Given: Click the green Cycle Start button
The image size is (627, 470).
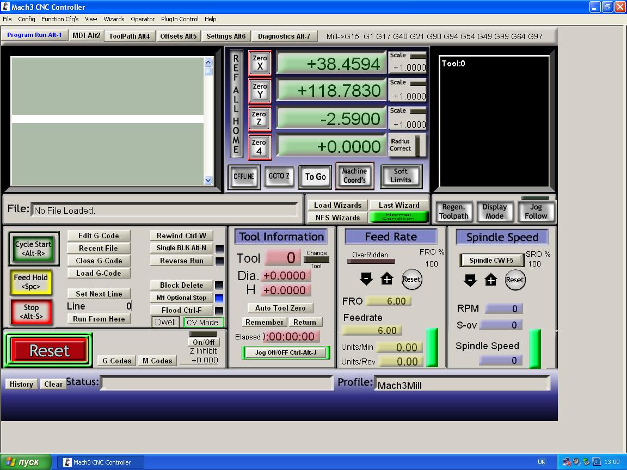Looking at the screenshot, I should pyautogui.click(x=34, y=249).
